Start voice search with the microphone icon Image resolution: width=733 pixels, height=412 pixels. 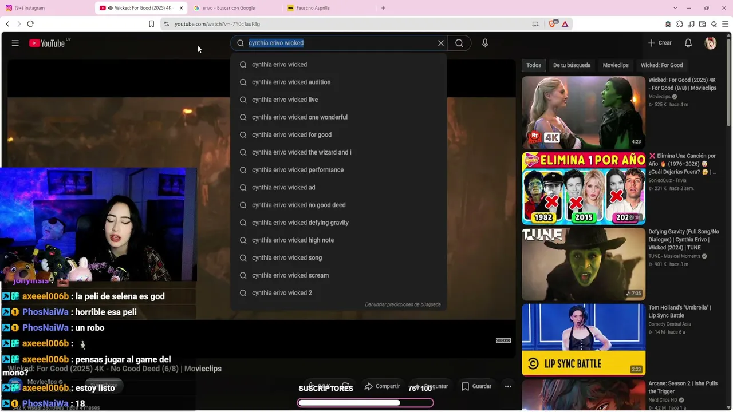coord(485,43)
